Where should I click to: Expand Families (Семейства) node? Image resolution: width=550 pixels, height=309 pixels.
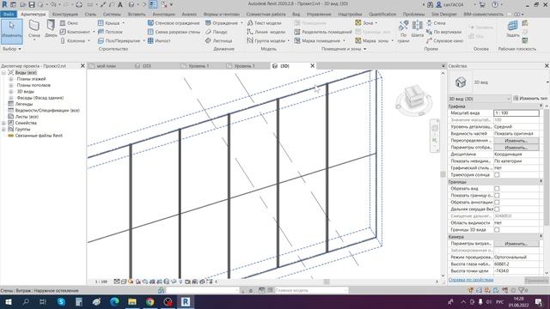pos(3,123)
